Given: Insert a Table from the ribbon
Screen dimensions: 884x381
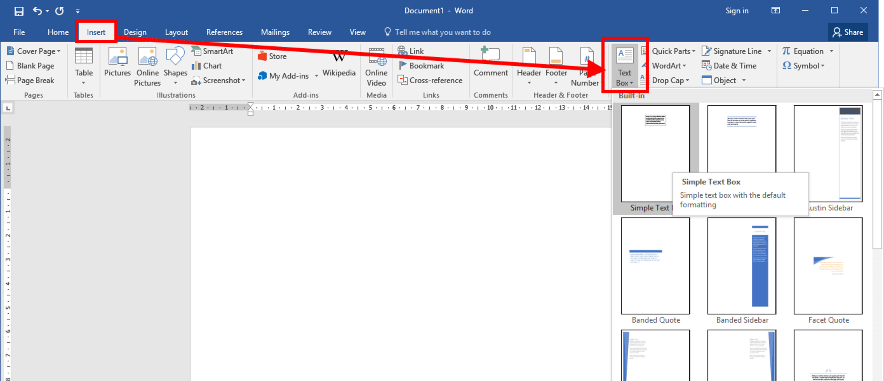Looking at the screenshot, I should (84, 65).
